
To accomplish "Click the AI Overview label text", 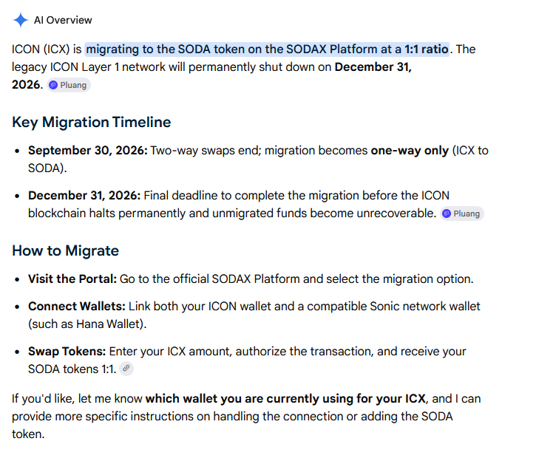I will coord(63,20).
